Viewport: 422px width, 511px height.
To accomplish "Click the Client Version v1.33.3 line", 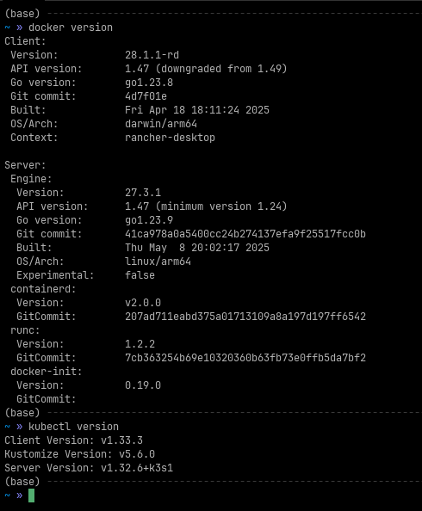I will 74,440.
